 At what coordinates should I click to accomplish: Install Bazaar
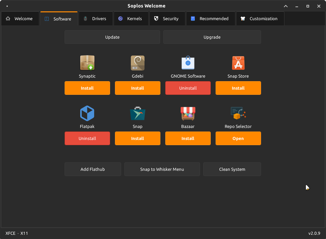(188, 138)
